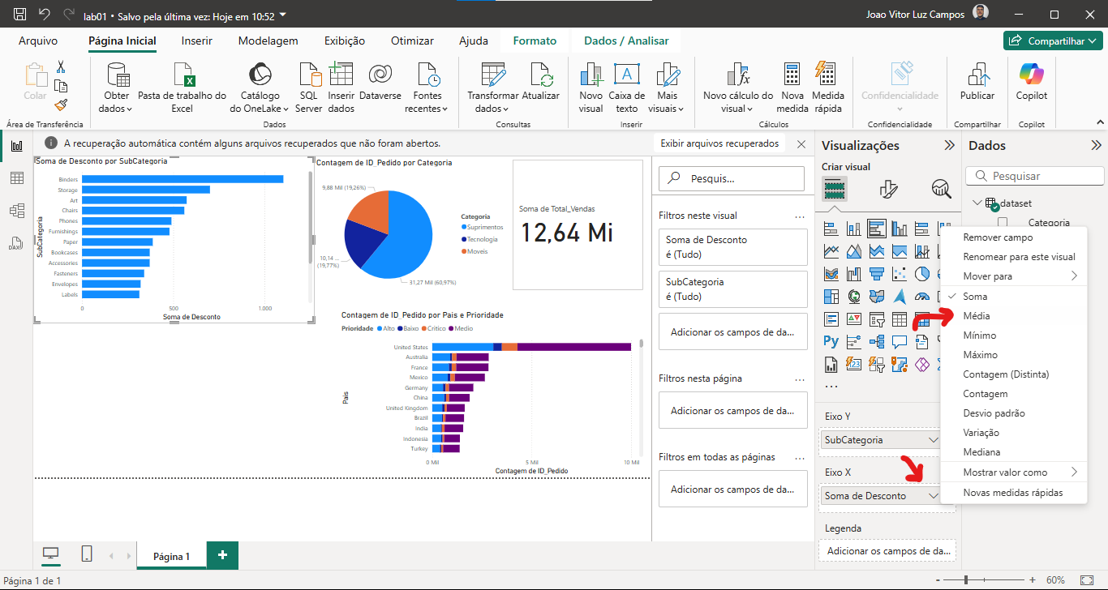
Task: Open DAX query view in left sidebar
Action: click(16, 243)
